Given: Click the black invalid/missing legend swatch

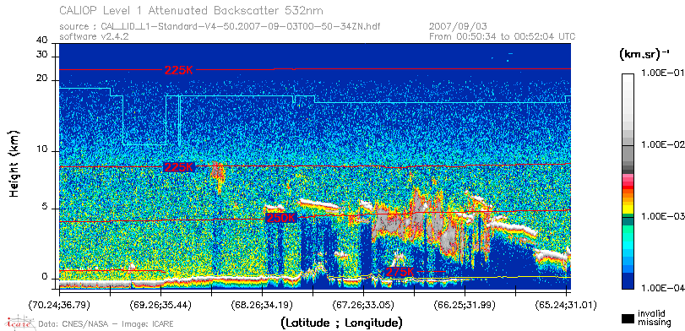Looking at the screenshot, I should [x=628, y=318].
